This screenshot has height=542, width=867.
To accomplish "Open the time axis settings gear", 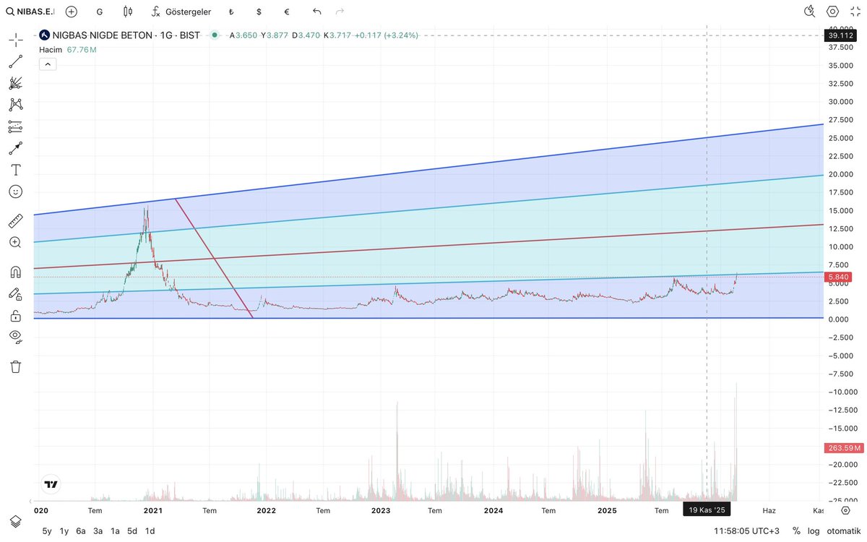I will tap(845, 510).
